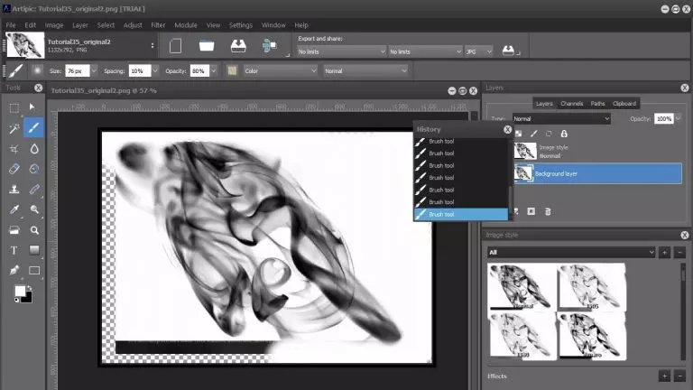This screenshot has height=390, width=693.
Task: Click the new document icon
Action: coord(177,46)
